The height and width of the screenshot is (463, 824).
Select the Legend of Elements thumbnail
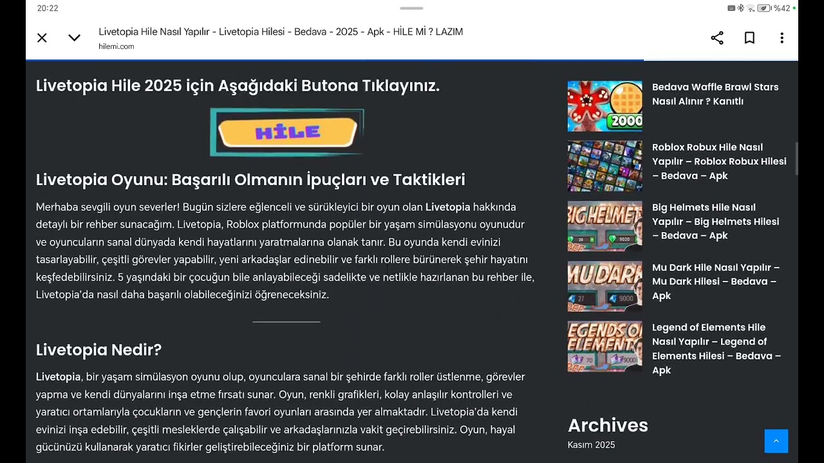click(604, 346)
